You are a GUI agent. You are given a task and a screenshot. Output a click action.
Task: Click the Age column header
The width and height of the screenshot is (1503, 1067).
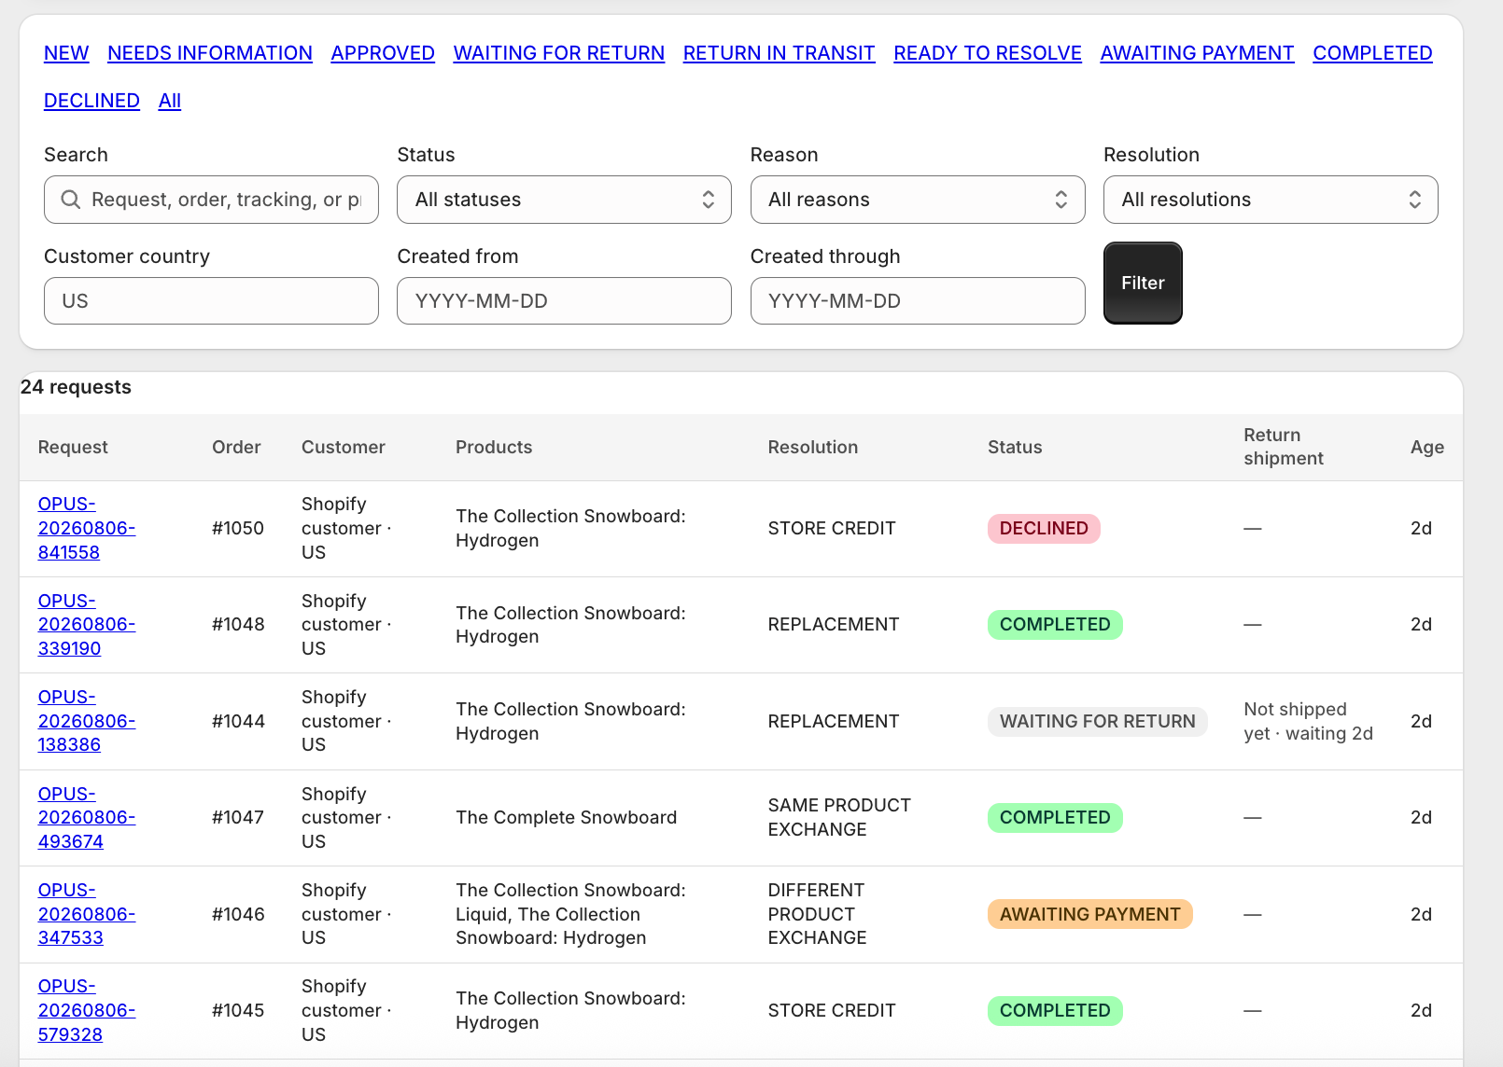1427,448
